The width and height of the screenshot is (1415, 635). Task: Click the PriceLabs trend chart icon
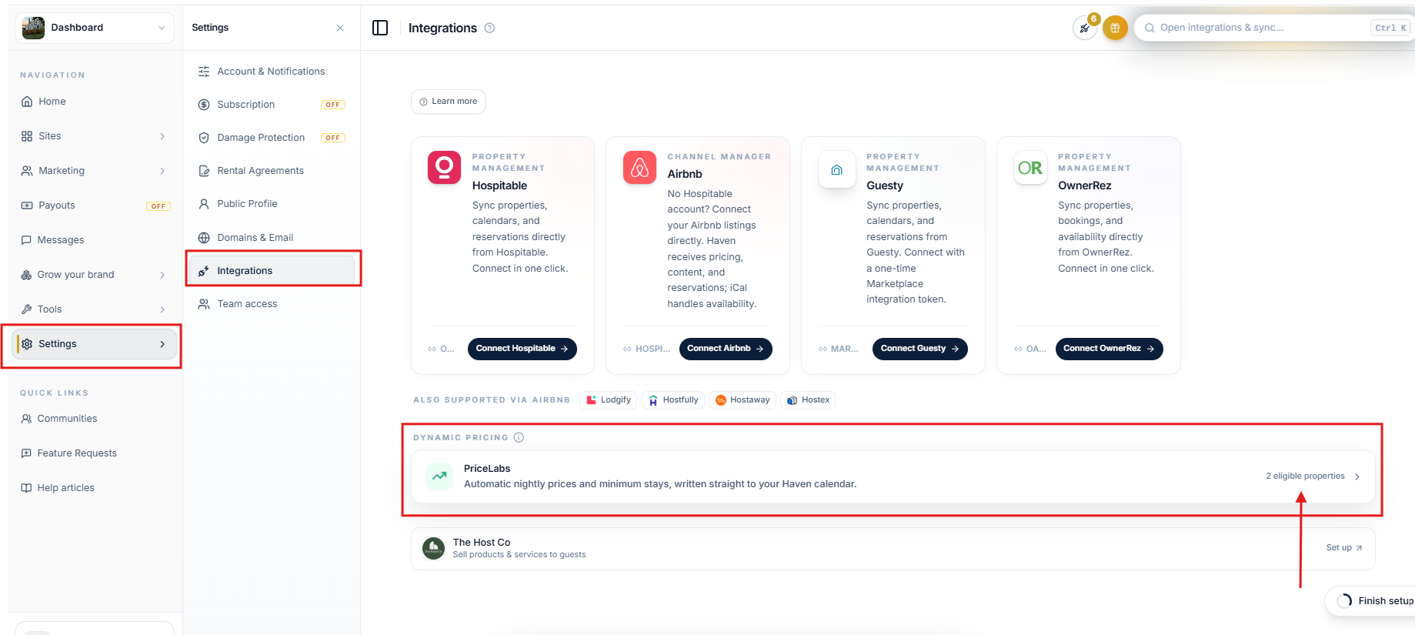(439, 476)
